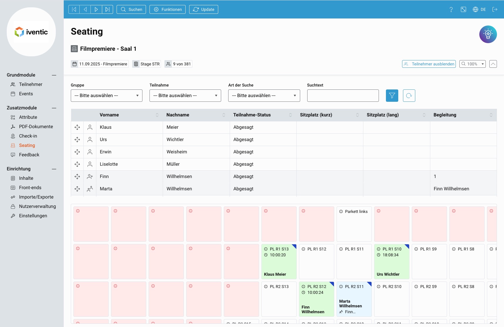Click the logout icon top right
The width and height of the screenshot is (504, 327).
(x=495, y=9)
